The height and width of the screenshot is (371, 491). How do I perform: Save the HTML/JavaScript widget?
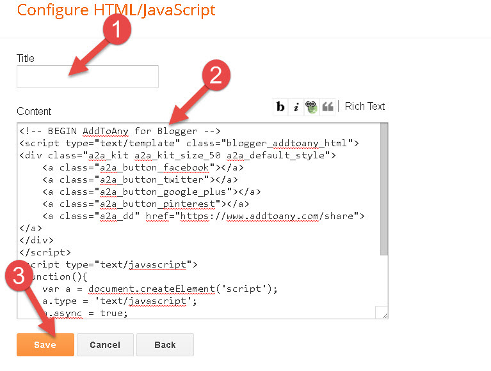point(45,345)
